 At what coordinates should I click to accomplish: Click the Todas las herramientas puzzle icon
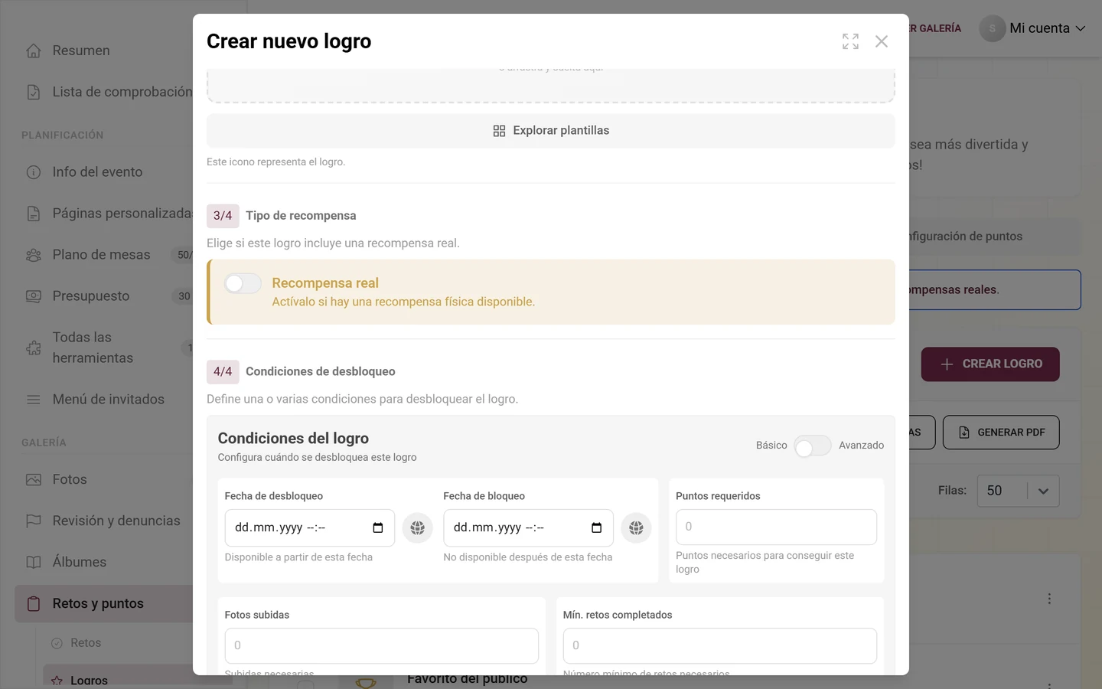coord(34,348)
